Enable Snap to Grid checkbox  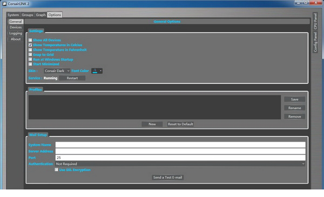[x=30, y=54]
